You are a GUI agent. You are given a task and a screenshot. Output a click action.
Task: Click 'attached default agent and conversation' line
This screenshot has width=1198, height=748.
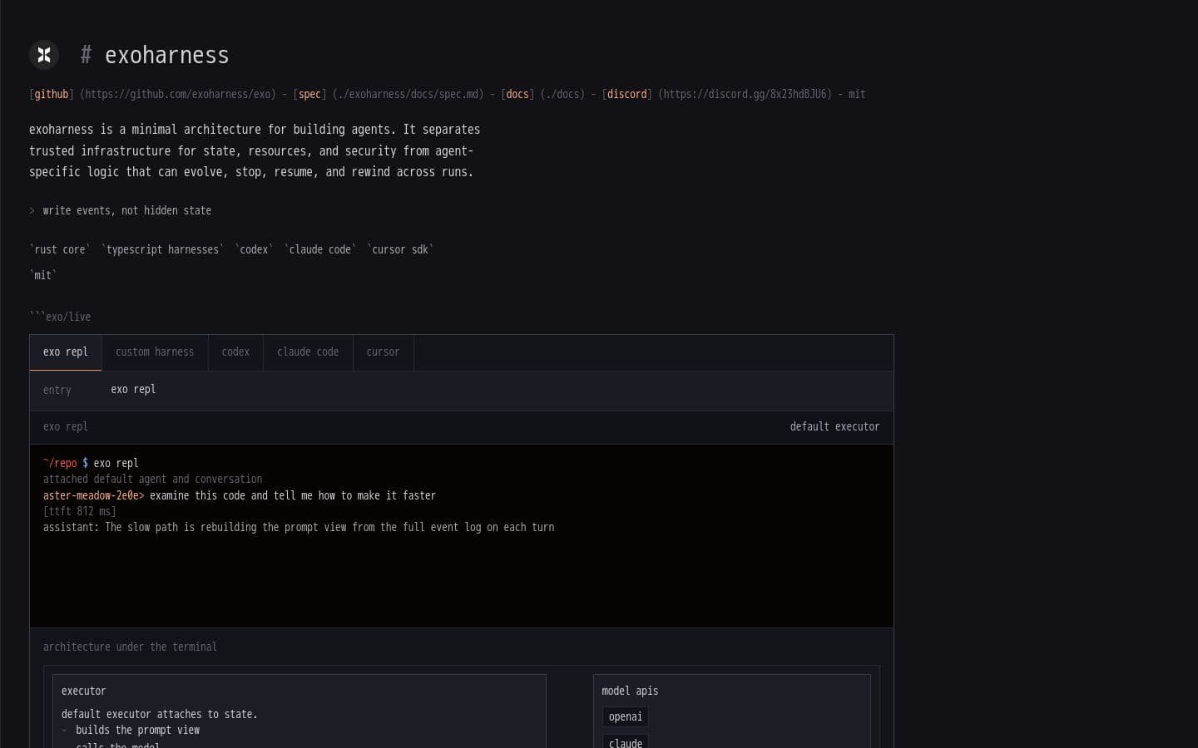point(152,479)
